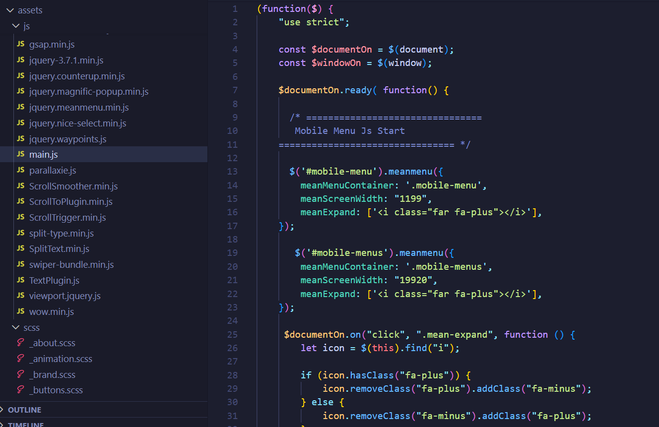
Task: Click JS icon beside split-type.min.js
Action: click(20, 233)
